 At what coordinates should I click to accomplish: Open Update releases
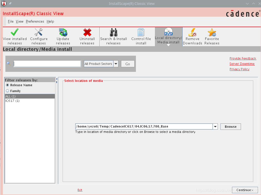point(63,37)
